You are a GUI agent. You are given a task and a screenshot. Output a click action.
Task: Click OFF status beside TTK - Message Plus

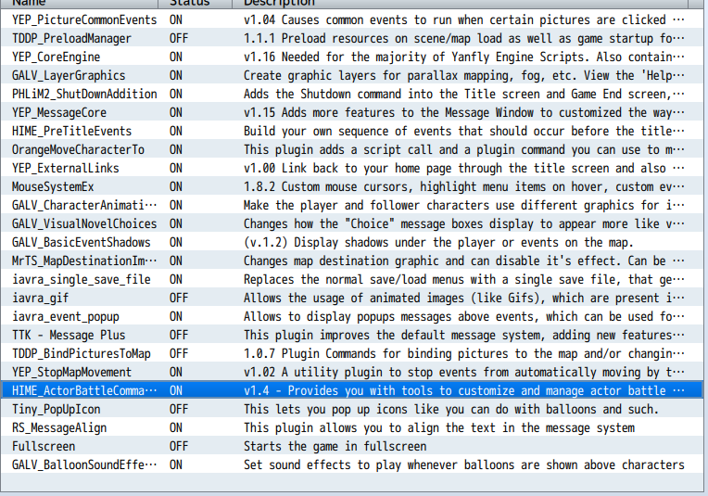click(179, 335)
